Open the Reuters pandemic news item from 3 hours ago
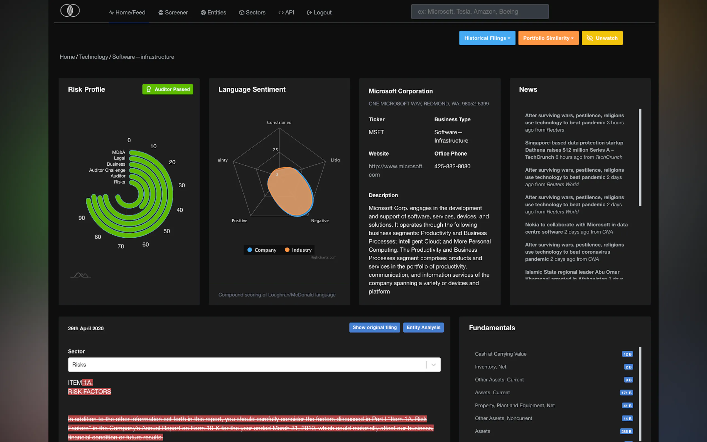Screen dimensions: 707x442 574,122
